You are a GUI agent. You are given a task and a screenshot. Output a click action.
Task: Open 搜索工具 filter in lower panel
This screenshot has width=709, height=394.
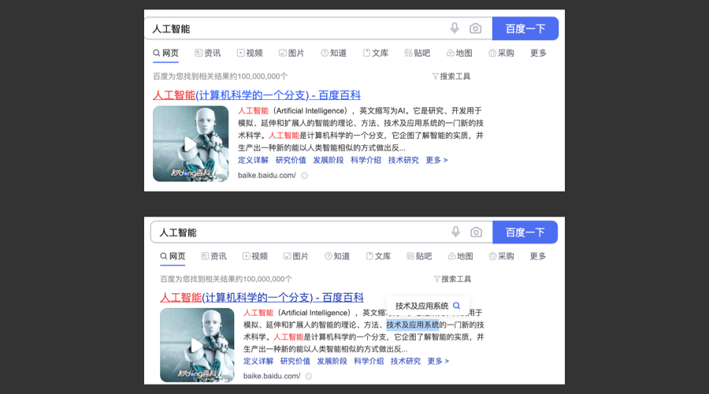452,279
